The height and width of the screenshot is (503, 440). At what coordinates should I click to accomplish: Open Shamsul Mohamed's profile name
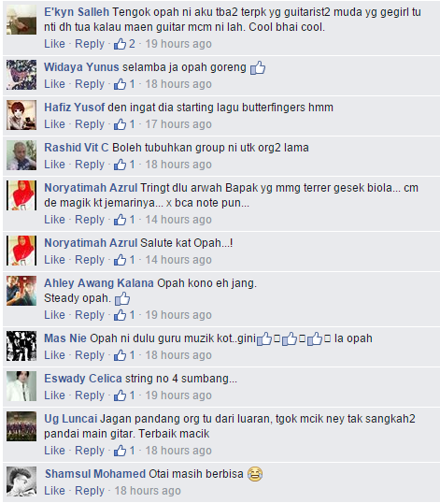95,474
